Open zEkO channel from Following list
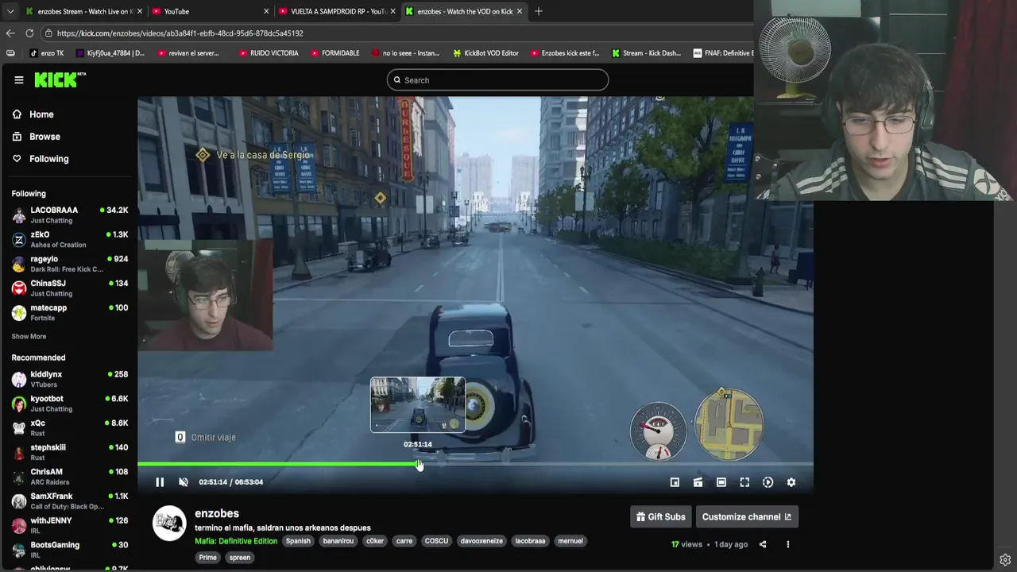The image size is (1017, 572). (x=70, y=239)
